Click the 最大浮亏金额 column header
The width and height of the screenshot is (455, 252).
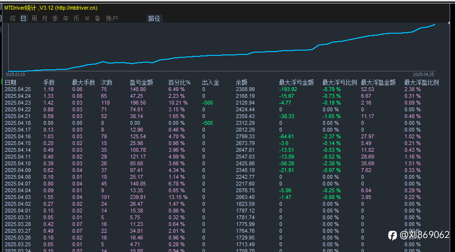pyautogui.click(x=296, y=82)
